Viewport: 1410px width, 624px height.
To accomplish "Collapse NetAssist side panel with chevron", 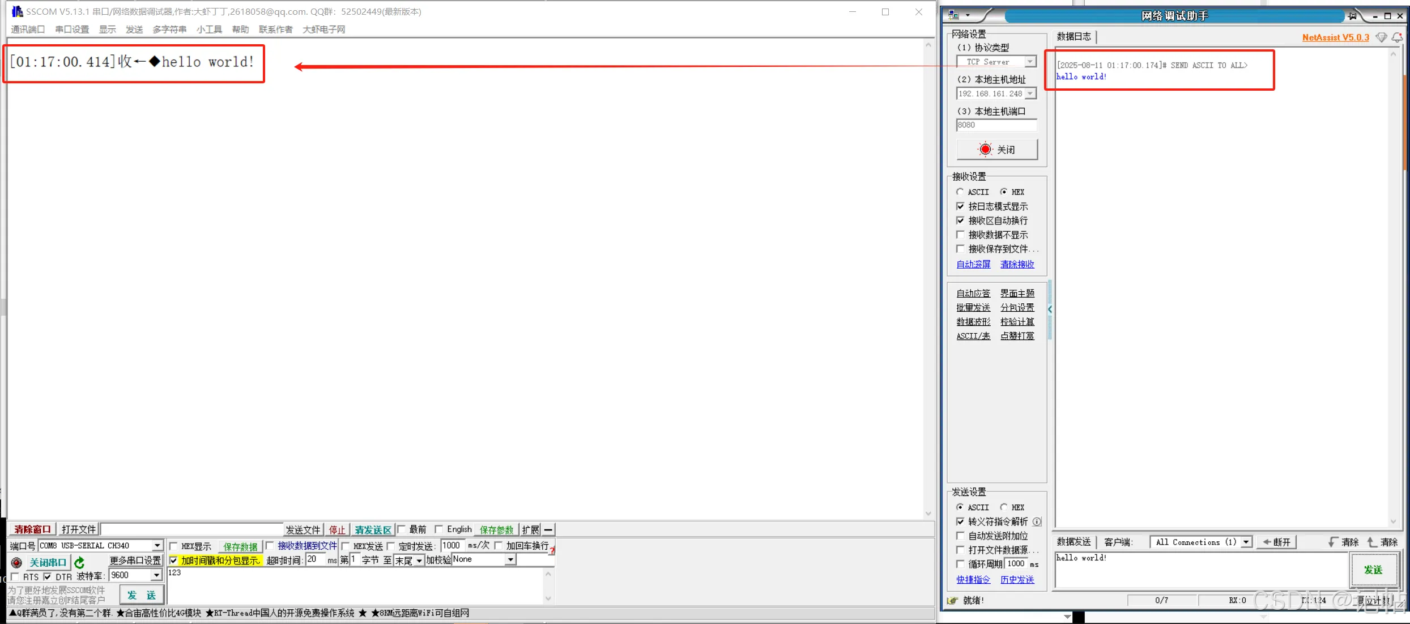I will point(1050,309).
